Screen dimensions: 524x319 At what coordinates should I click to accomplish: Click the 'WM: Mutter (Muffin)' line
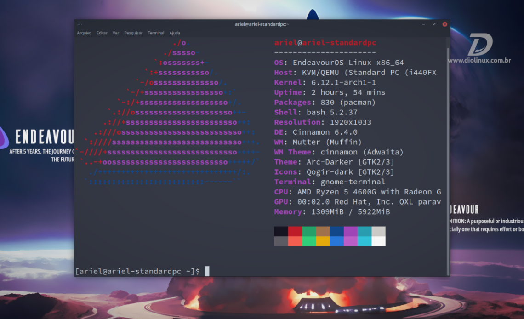pyautogui.click(x=318, y=142)
